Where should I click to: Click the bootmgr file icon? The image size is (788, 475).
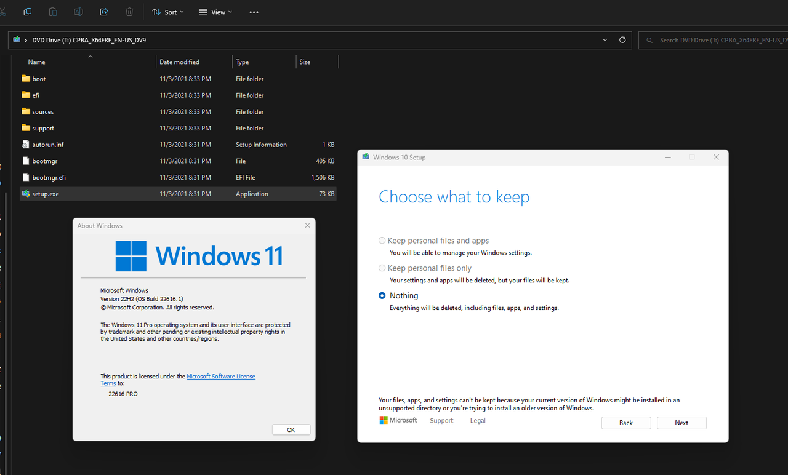coord(26,161)
